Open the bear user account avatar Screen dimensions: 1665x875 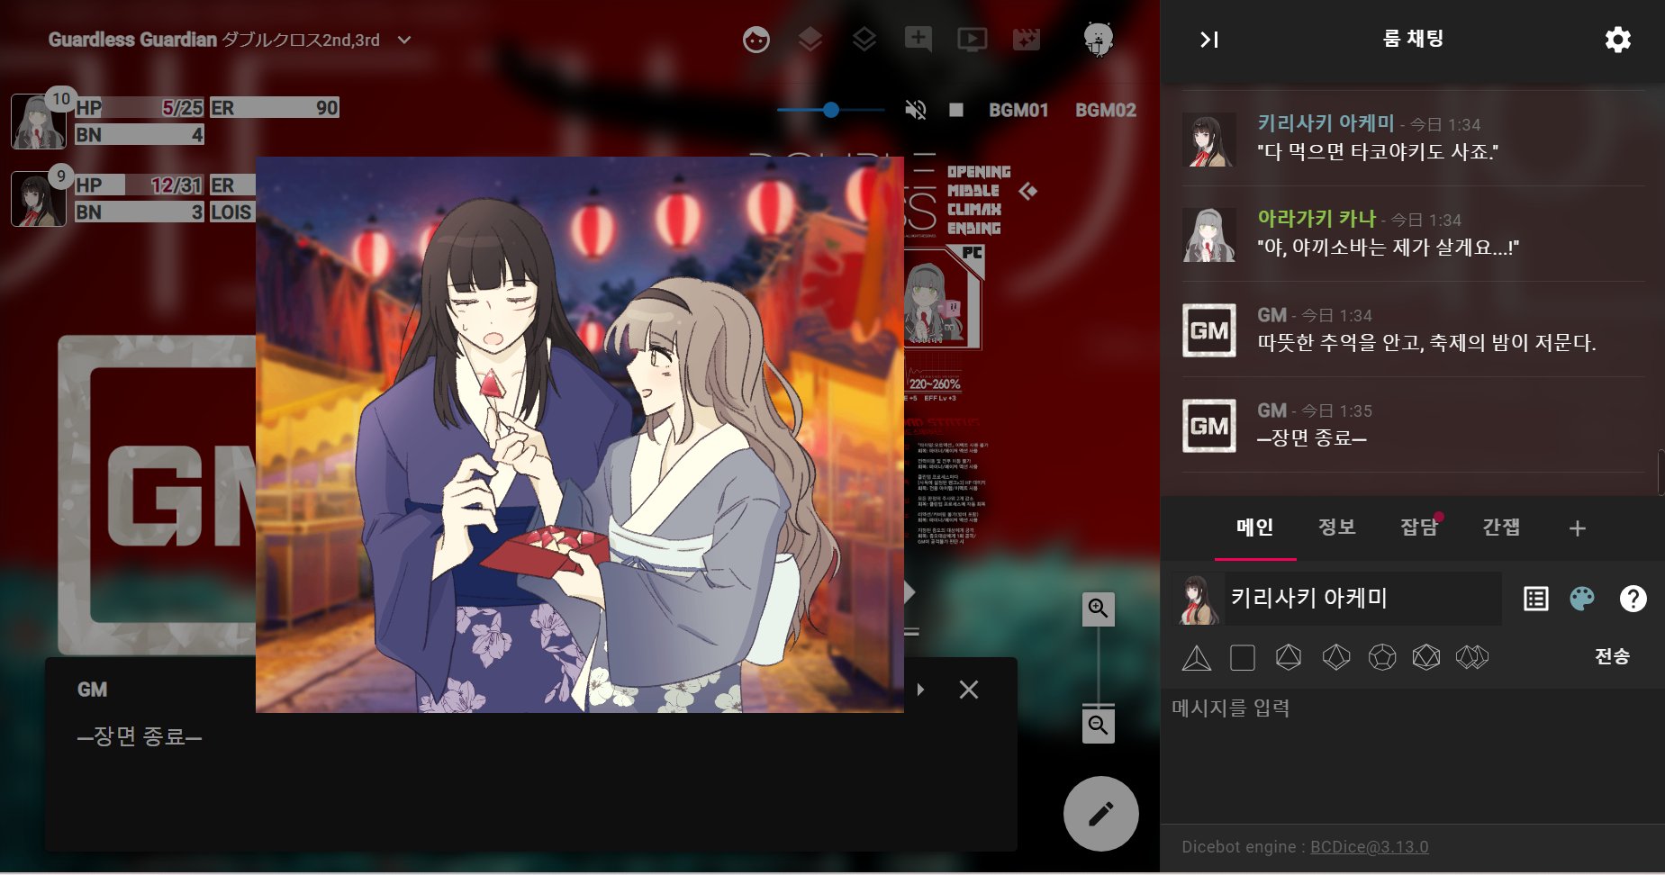coord(1099,40)
